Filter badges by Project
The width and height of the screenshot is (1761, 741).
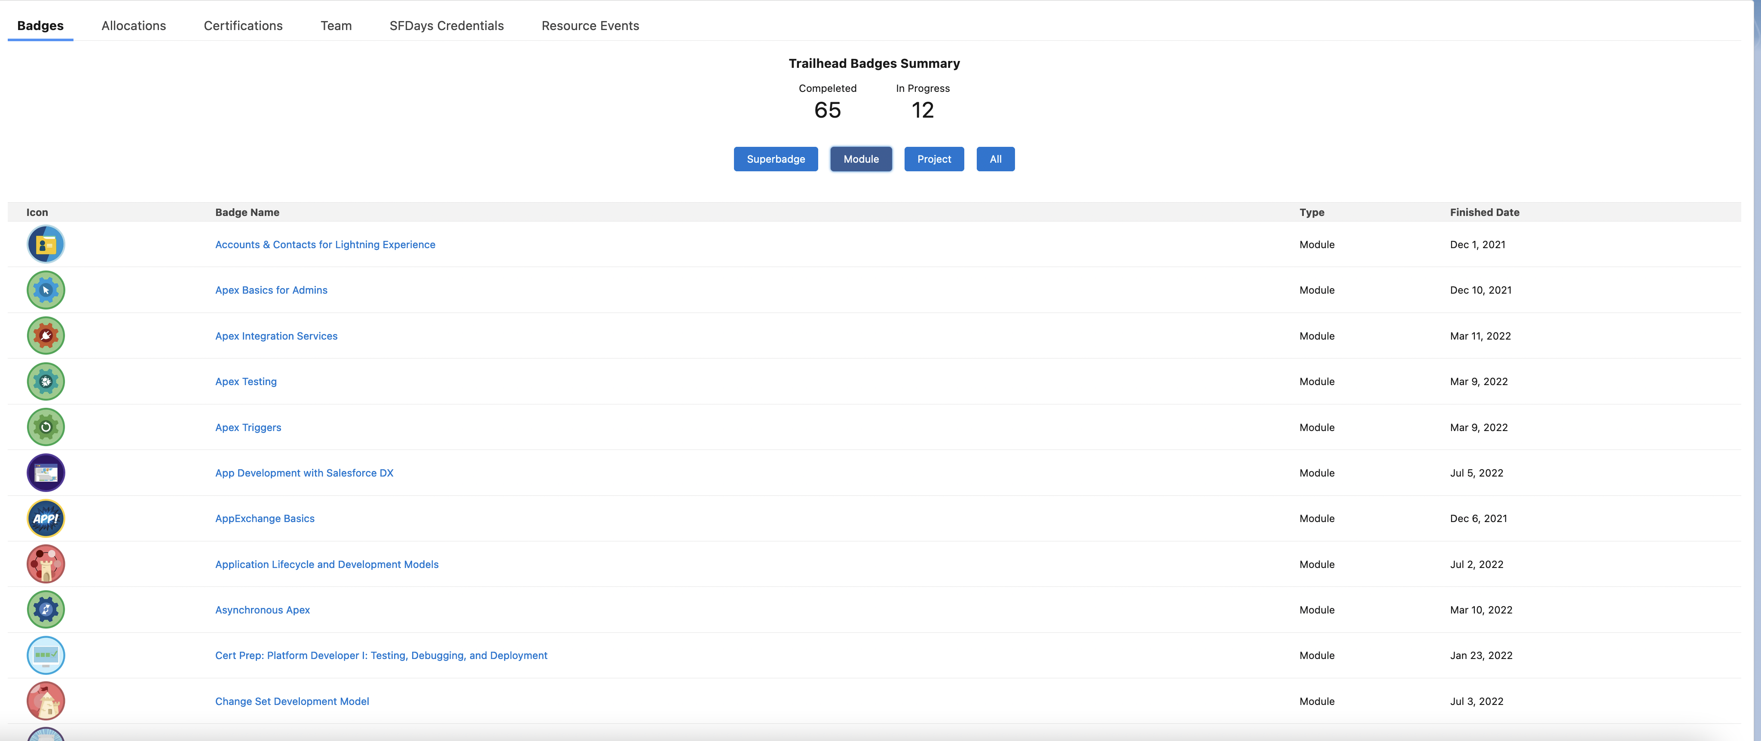934,158
